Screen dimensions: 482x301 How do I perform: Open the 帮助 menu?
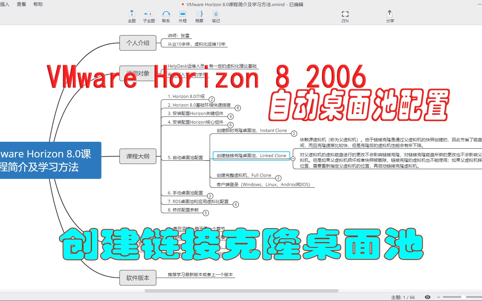[x=38, y=4]
